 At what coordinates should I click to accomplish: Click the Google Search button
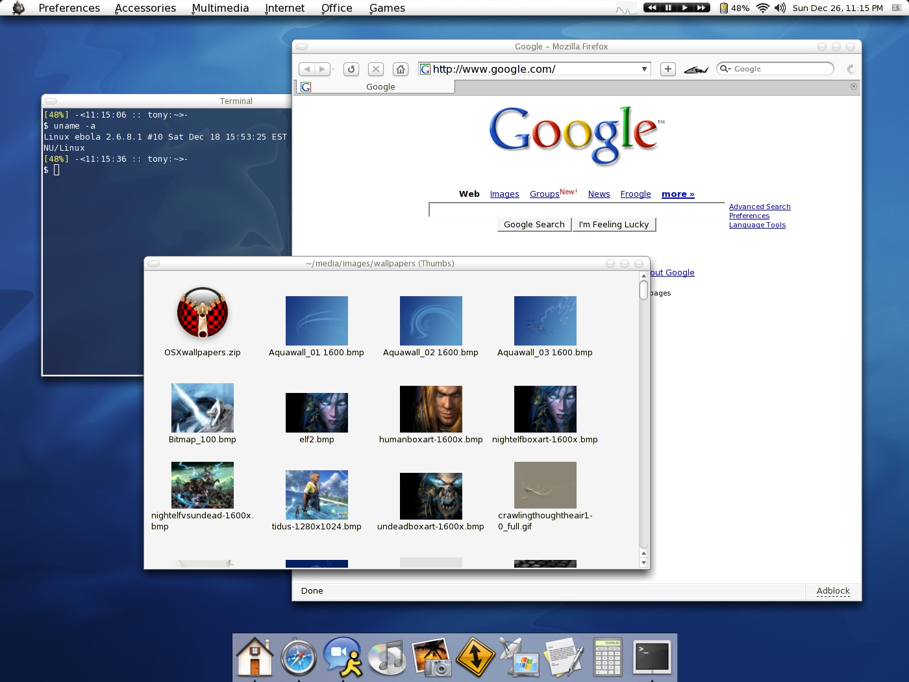pos(534,224)
